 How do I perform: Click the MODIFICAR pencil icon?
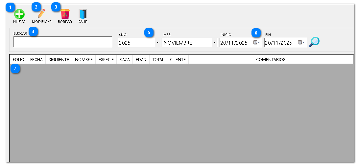[41, 14]
